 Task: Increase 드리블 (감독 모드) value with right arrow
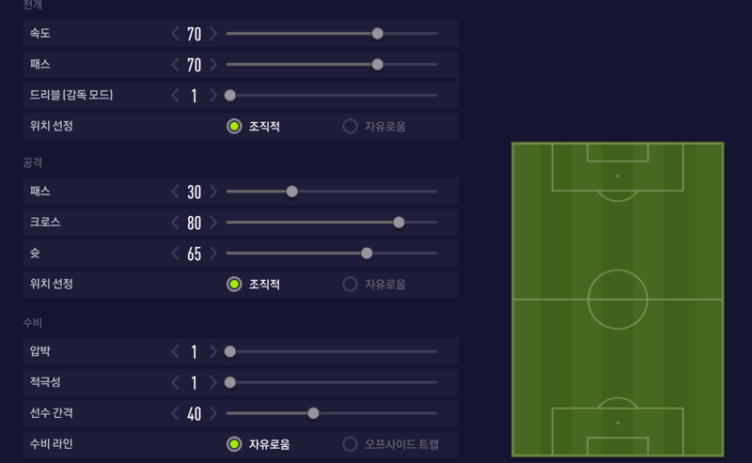point(213,96)
